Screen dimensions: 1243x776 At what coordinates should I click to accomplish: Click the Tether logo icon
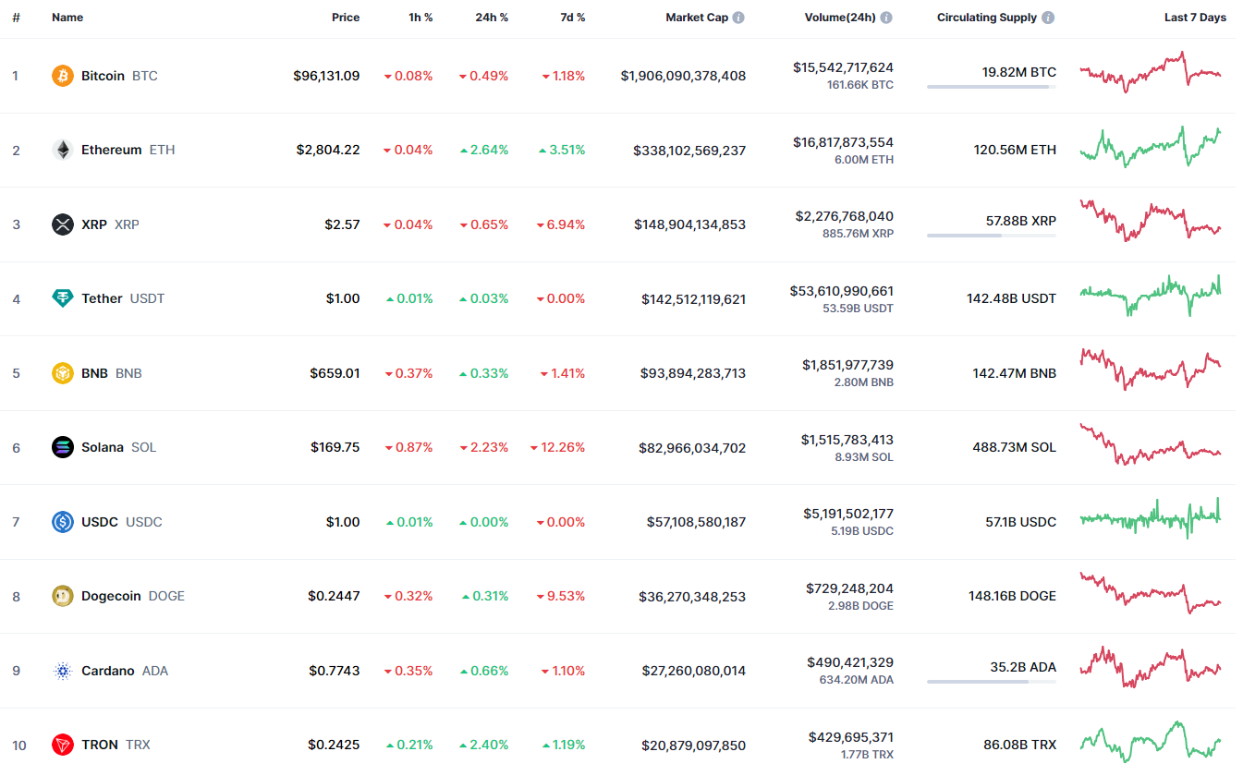tap(63, 298)
